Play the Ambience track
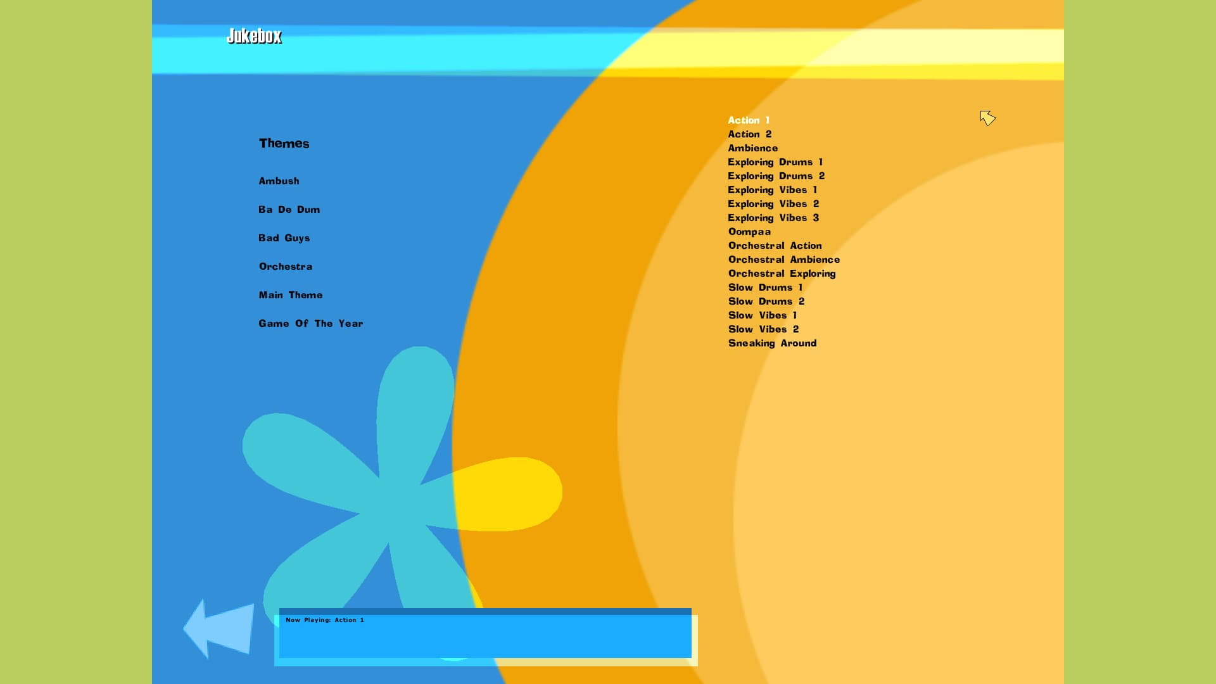1216x684 pixels. [752, 148]
